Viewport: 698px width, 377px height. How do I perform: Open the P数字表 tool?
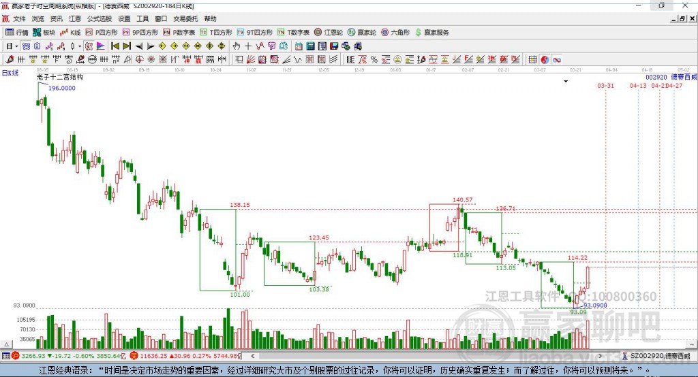[x=179, y=33]
